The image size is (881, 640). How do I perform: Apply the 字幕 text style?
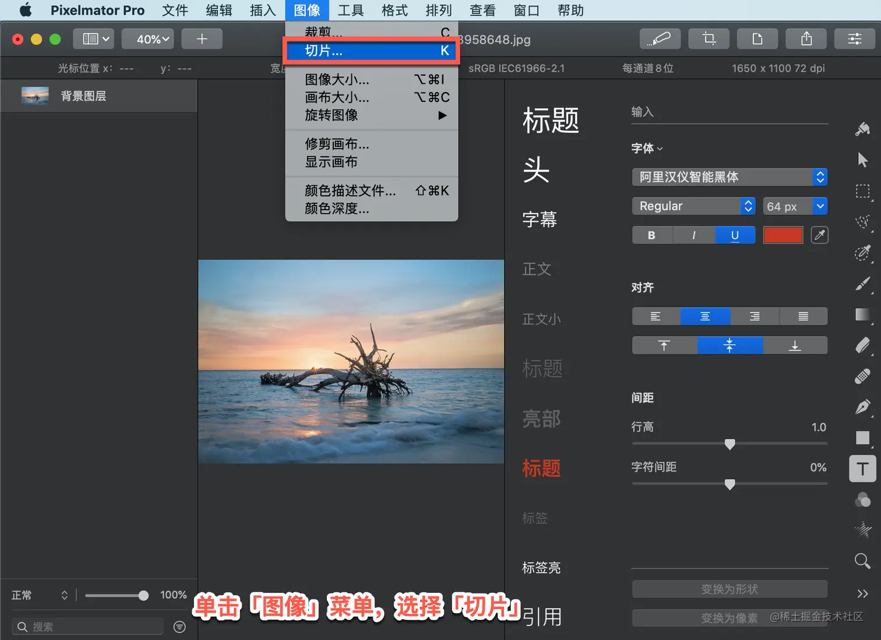coord(540,220)
